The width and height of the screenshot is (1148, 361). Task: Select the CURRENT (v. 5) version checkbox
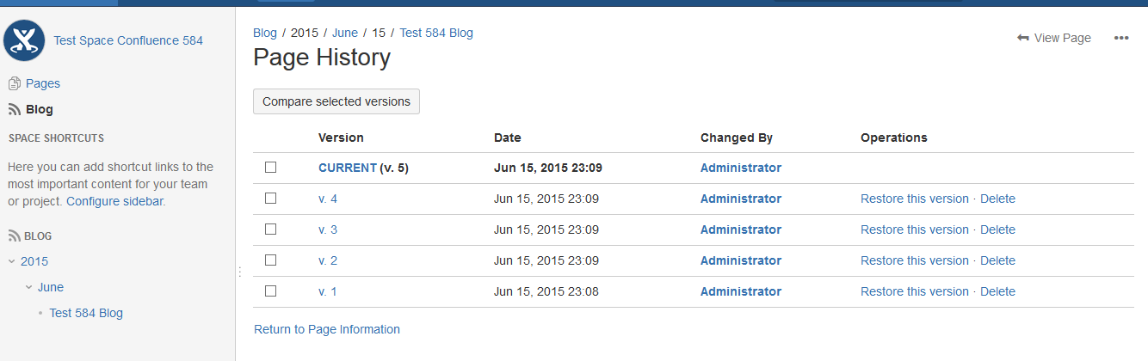coord(271,168)
